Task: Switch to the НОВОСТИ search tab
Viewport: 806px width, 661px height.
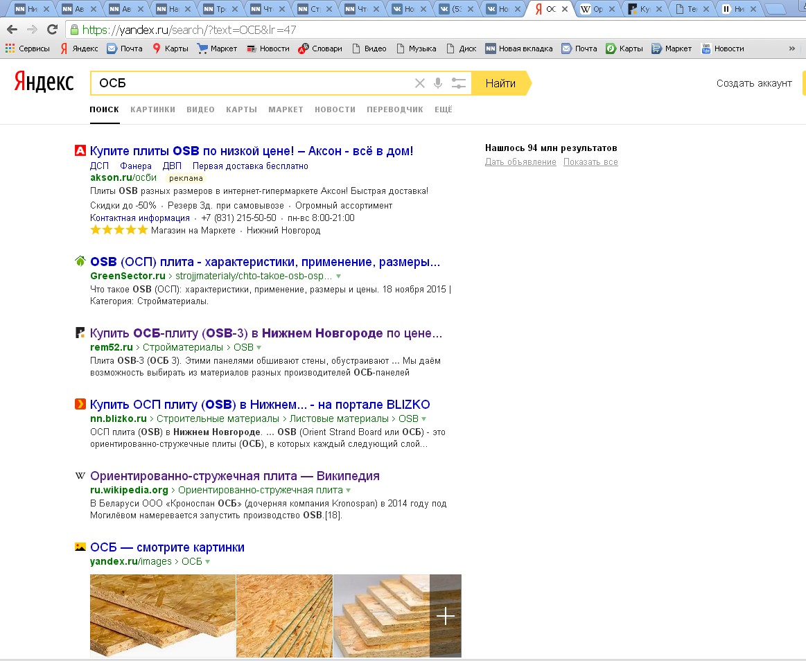Action: point(335,109)
